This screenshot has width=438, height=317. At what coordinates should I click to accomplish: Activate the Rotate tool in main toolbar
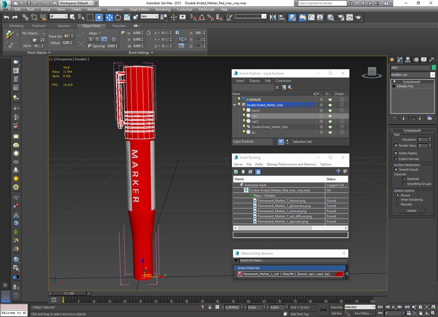click(118, 17)
